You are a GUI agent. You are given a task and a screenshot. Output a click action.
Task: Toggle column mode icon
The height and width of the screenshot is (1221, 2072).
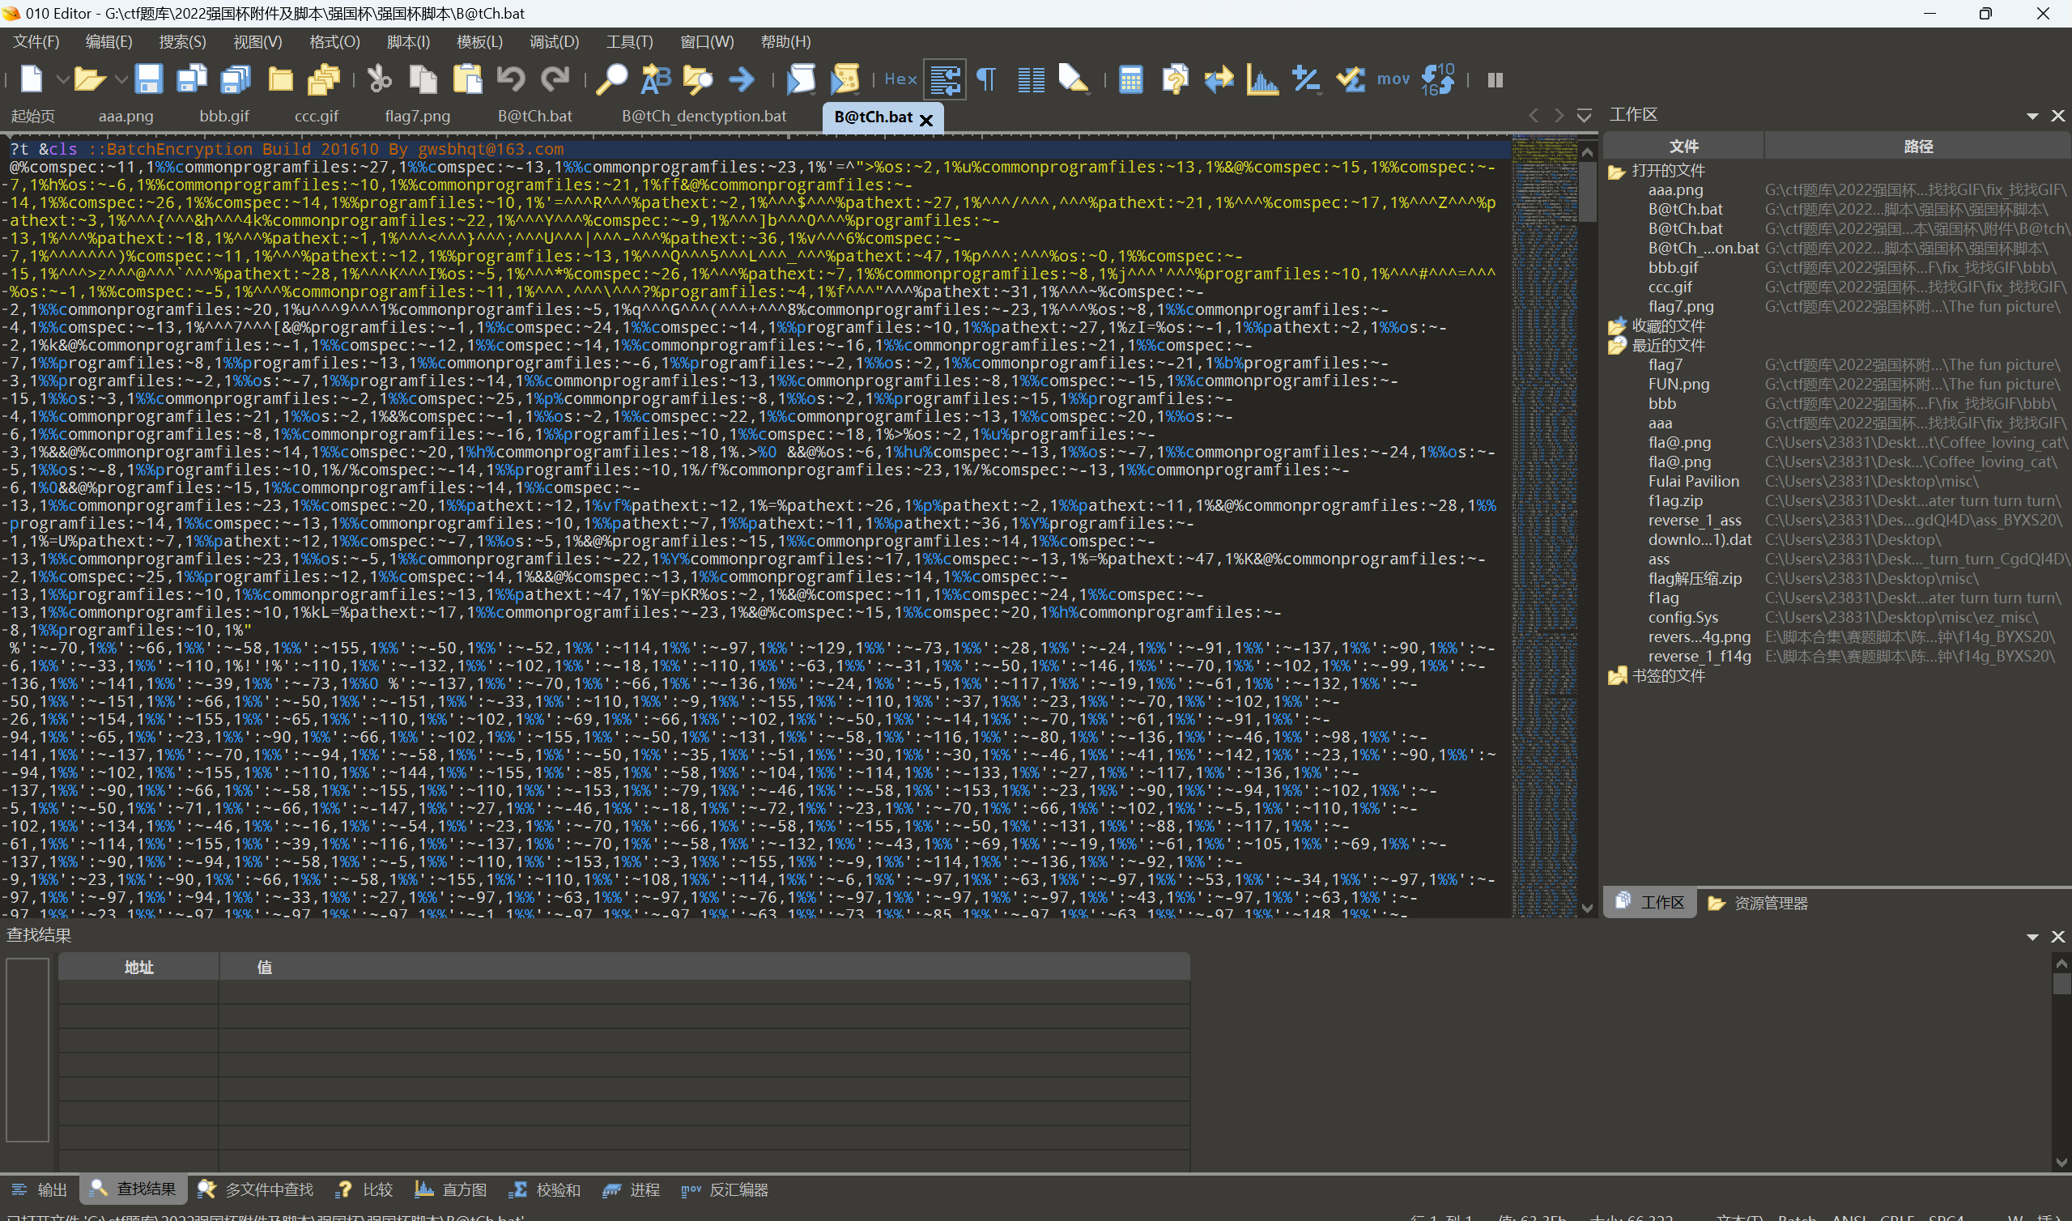click(x=1031, y=79)
